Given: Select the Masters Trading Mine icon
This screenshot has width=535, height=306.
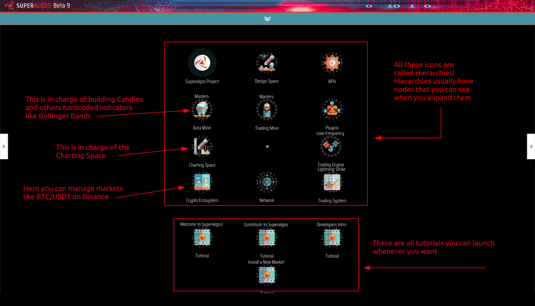Looking at the screenshot, I should [267, 110].
